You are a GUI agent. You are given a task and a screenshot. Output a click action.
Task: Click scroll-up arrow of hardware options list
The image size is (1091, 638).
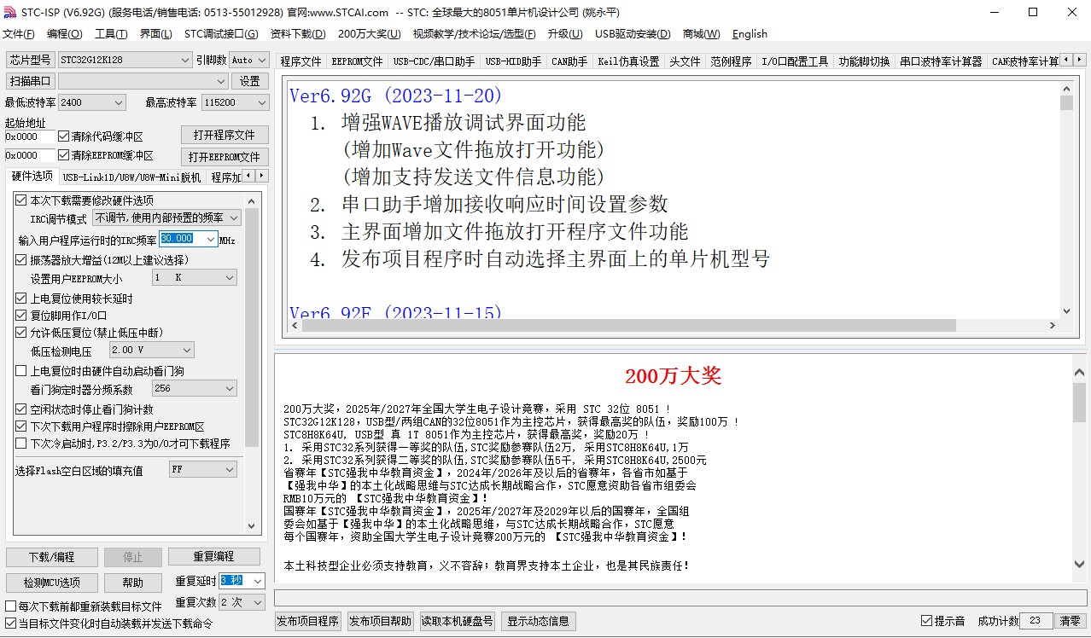click(x=252, y=201)
